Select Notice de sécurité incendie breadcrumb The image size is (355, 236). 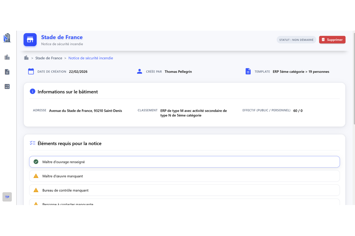[91, 58]
